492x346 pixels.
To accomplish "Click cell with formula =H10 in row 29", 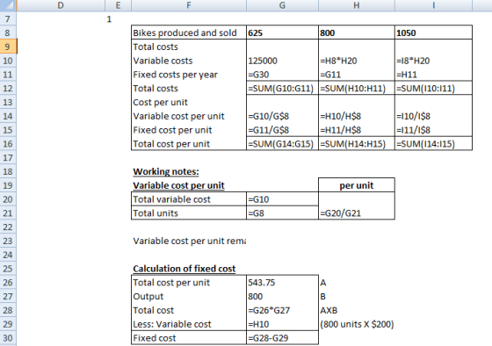I will pos(282,324).
